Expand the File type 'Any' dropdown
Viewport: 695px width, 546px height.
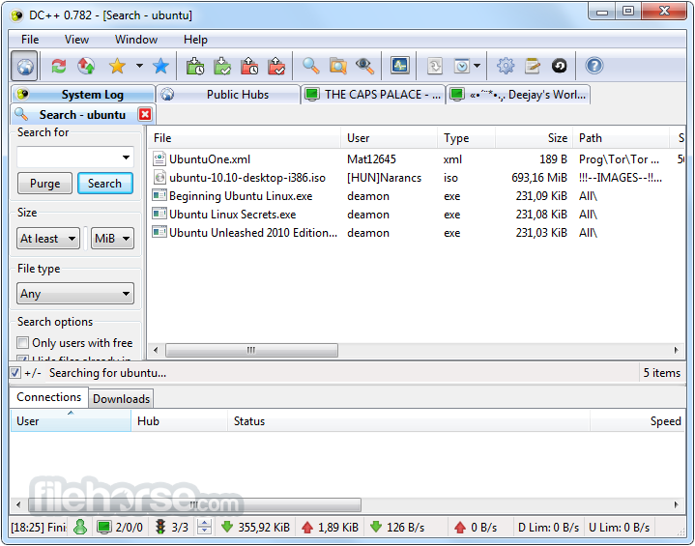(75, 294)
